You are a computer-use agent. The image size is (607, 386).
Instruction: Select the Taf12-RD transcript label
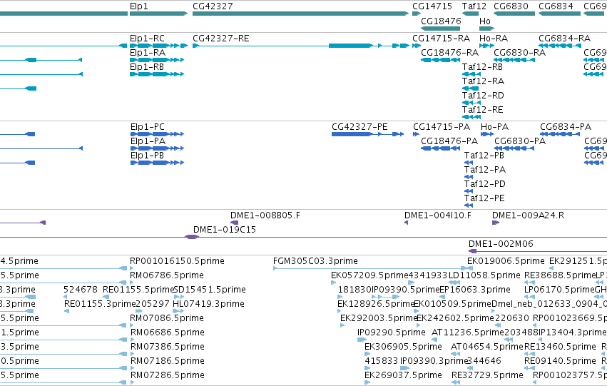pyautogui.click(x=483, y=96)
